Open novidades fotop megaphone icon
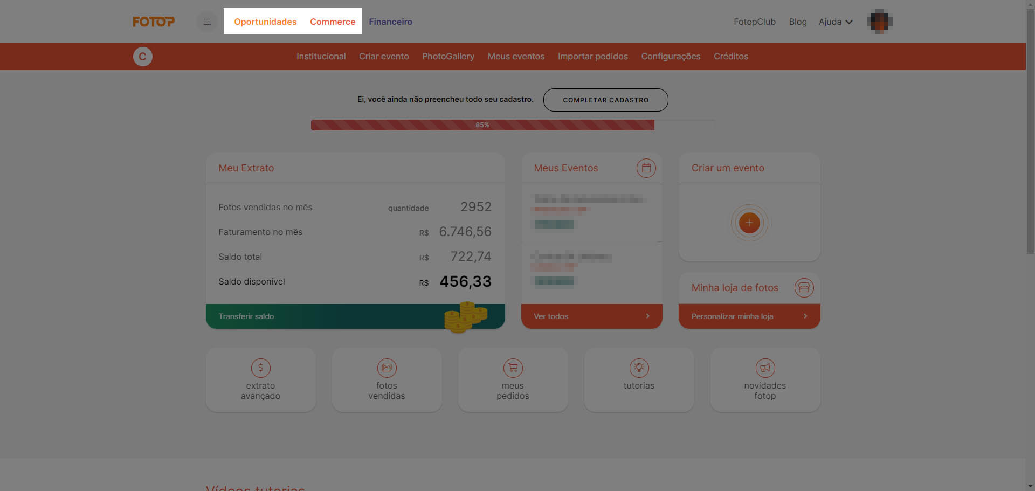 [765, 368]
